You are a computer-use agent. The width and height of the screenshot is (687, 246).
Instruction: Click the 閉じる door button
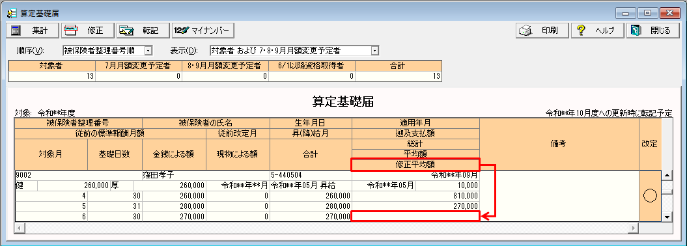(x=653, y=31)
